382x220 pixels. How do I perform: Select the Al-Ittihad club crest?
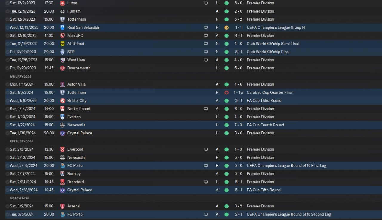point(62,44)
